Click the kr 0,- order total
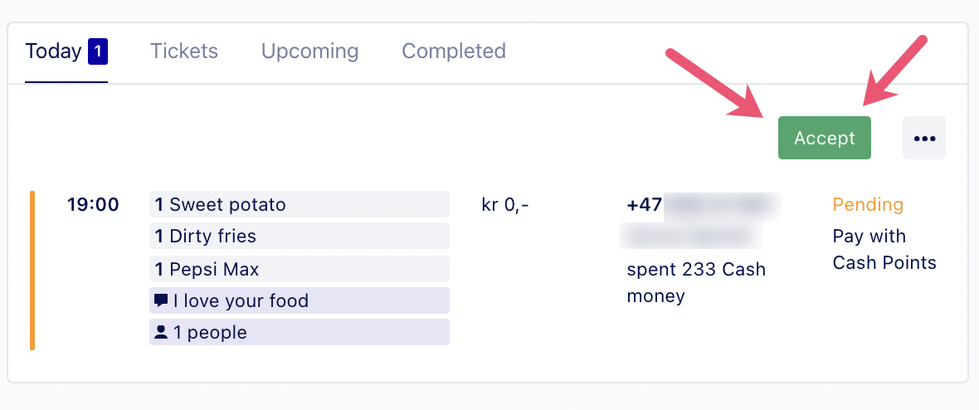 tap(505, 205)
